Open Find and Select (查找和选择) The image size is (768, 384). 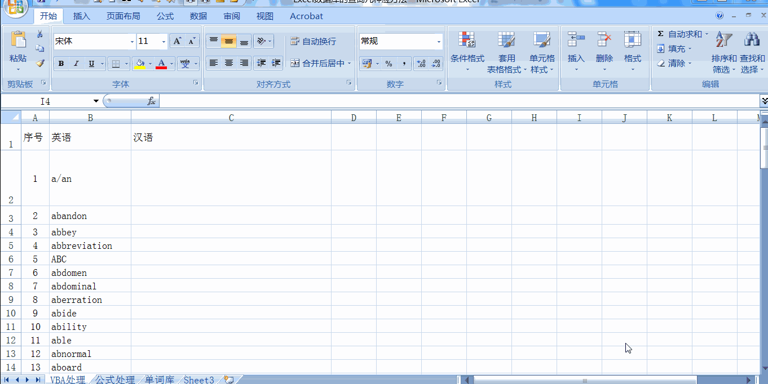tap(752, 52)
